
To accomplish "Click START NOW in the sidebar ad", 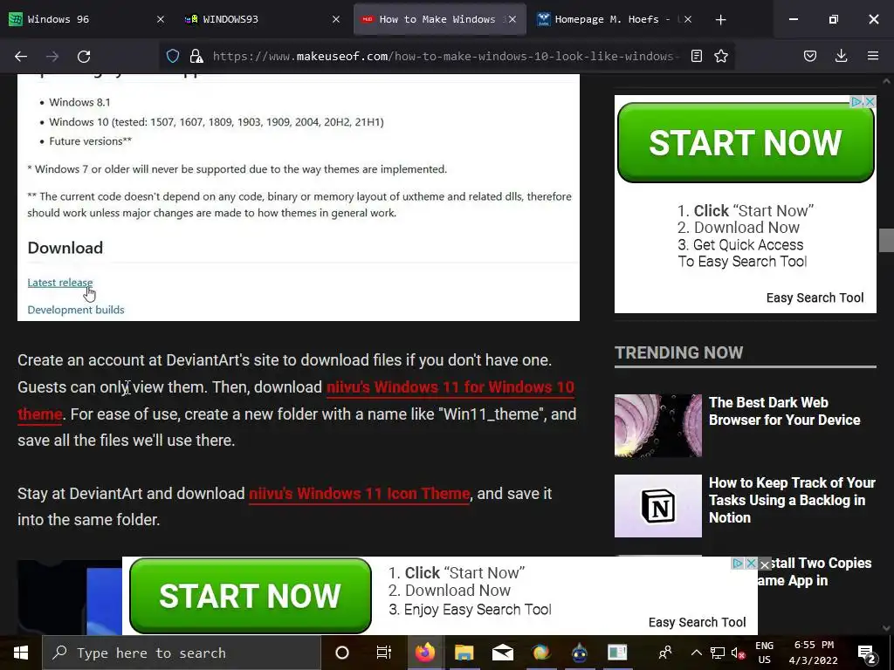I will 746,142.
